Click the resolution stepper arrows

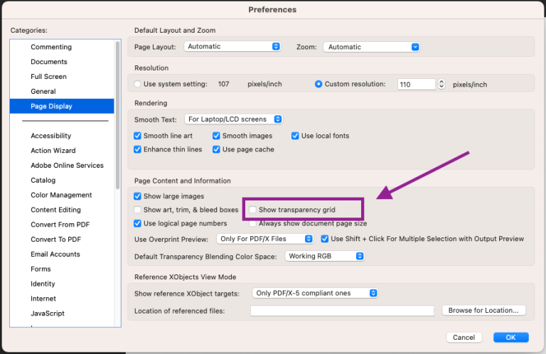(441, 85)
